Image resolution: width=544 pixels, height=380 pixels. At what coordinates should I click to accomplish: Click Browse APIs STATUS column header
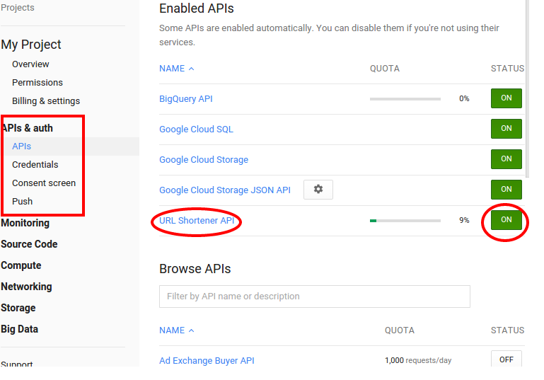tap(508, 330)
